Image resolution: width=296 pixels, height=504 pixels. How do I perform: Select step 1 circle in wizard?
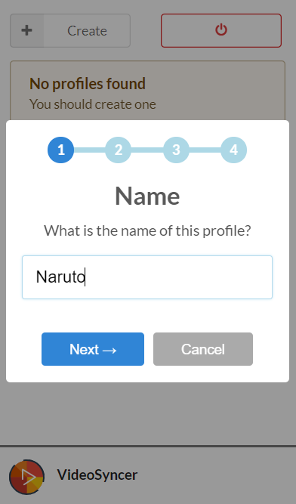tap(60, 150)
